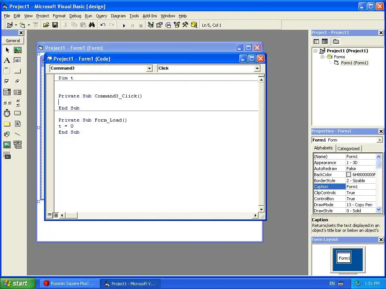Select the FileListBox control tool
This screenshot has height=289, width=386.
[17, 123]
